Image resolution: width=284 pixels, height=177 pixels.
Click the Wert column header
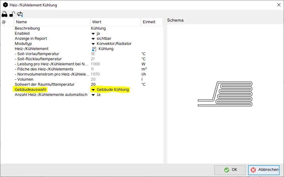tap(115, 22)
